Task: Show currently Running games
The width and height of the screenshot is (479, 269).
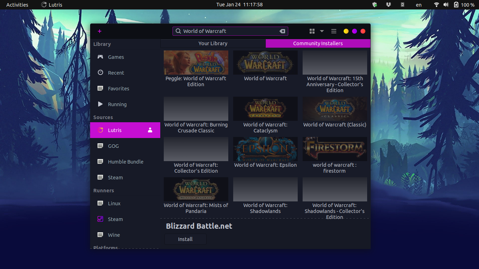Action: (117, 104)
